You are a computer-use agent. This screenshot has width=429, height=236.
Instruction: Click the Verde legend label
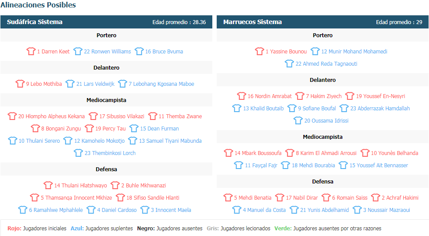pyautogui.click(x=283, y=228)
